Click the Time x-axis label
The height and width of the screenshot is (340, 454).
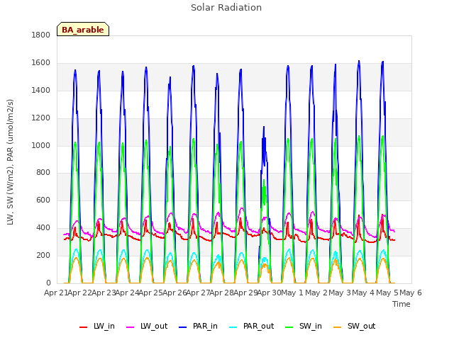pyautogui.click(x=401, y=304)
